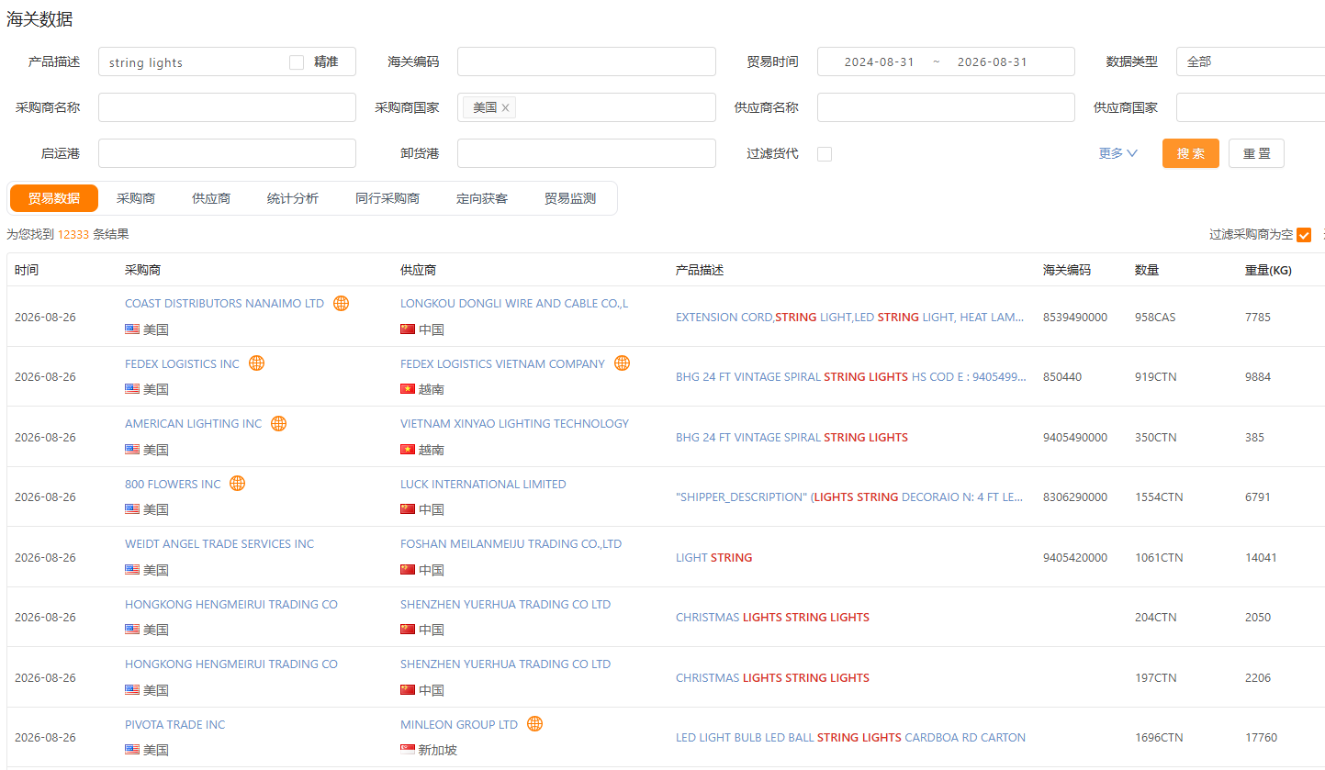Remove the 美国 tag from 采购商国家
1325x770 pixels.
(505, 107)
